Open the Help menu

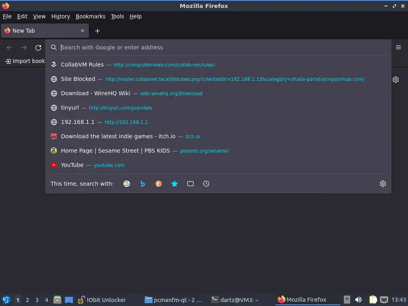point(135,16)
